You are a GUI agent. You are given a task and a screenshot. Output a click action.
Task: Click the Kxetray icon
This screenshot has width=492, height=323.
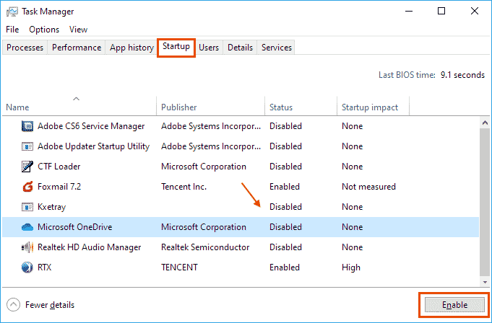pyautogui.click(x=27, y=207)
